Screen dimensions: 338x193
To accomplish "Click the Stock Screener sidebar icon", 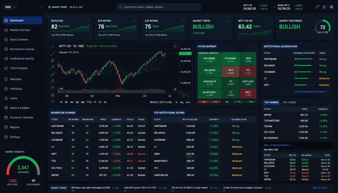I will [6, 39].
